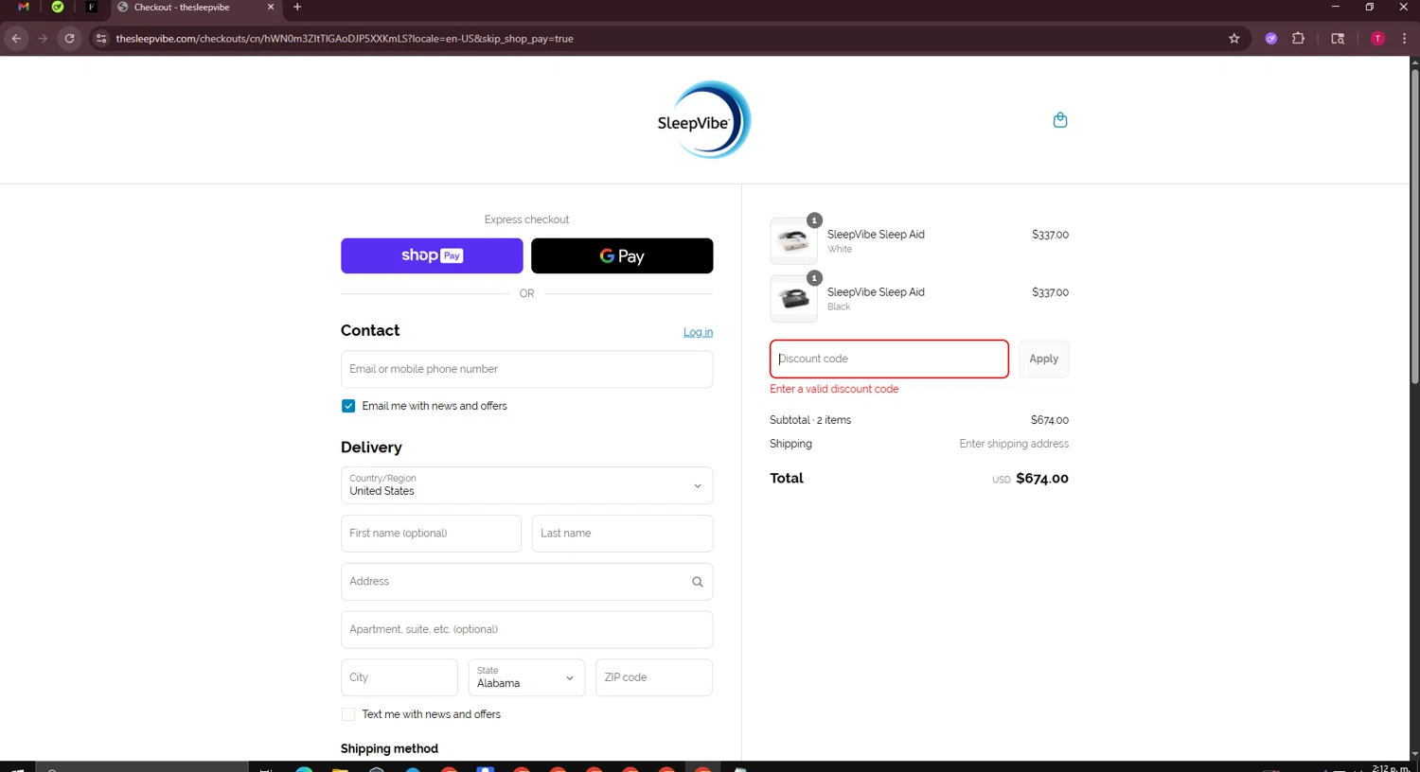This screenshot has width=1420, height=772.
Task: View site information for thesleepvibe.com
Action: pyautogui.click(x=101, y=39)
